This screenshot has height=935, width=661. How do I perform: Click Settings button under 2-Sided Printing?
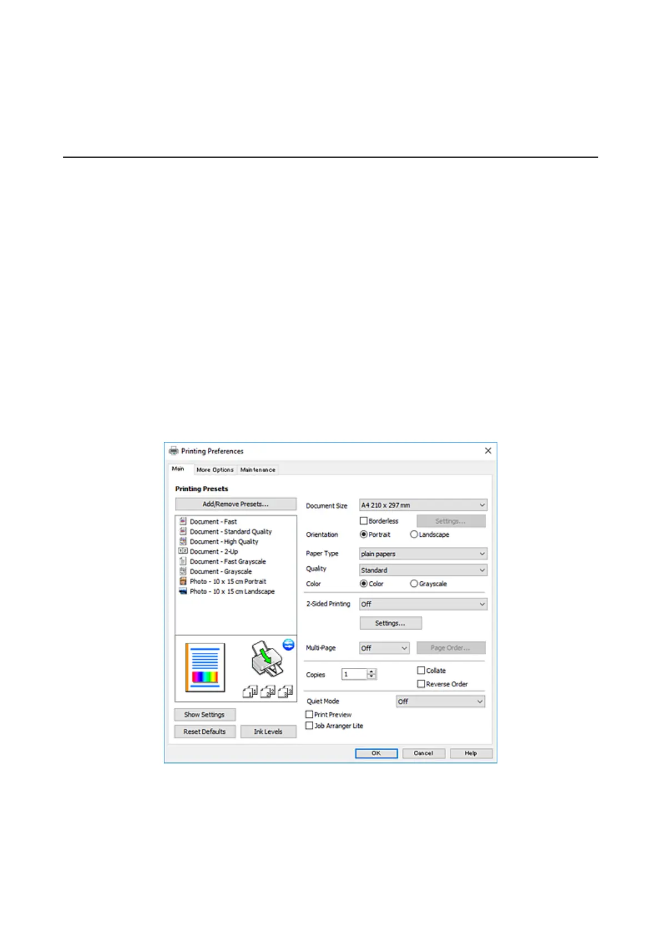390,623
